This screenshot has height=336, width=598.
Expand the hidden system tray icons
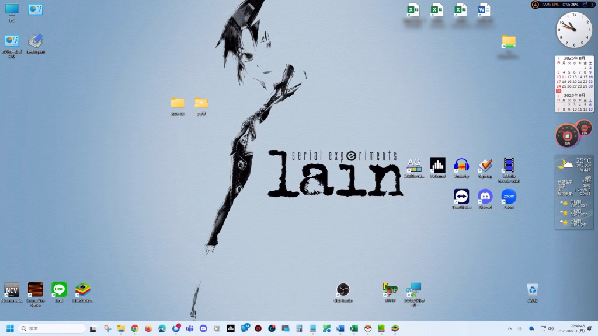[509, 328]
